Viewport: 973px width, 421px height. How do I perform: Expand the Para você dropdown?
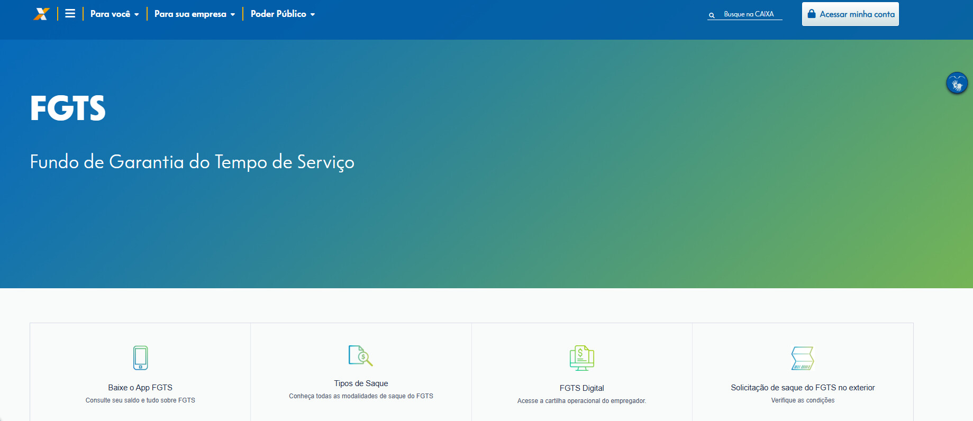pyautogui.click(x=114, y=14)
